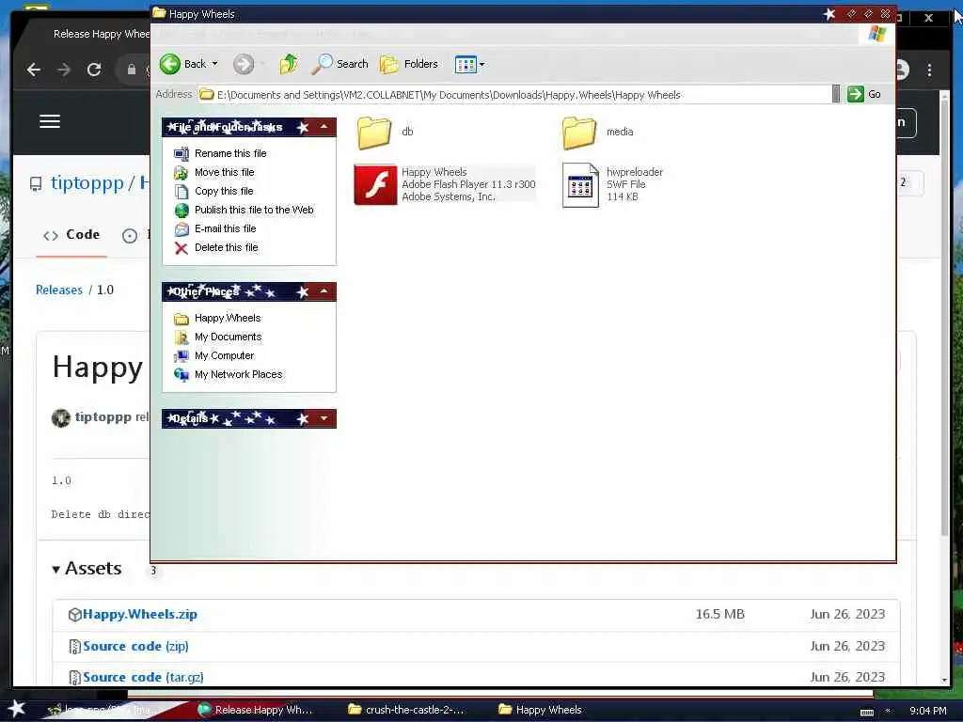The width and height of the screenshot is (963, 722).
Task: Click the browser page vertical scrollbar
Action: click(944, 320)
